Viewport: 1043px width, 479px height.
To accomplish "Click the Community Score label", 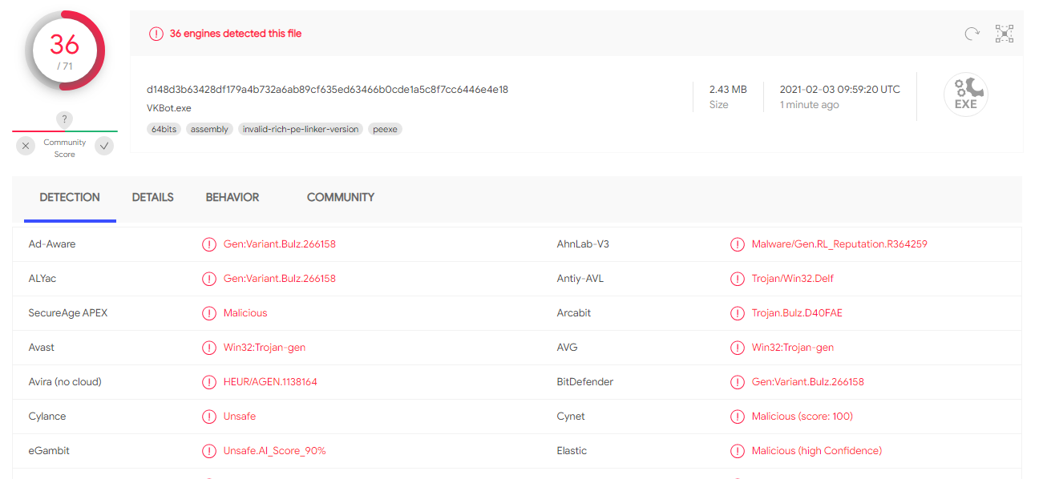I will [65, 148].
